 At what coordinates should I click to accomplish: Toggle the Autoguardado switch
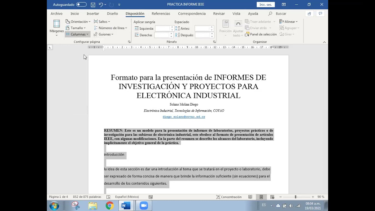81,4
